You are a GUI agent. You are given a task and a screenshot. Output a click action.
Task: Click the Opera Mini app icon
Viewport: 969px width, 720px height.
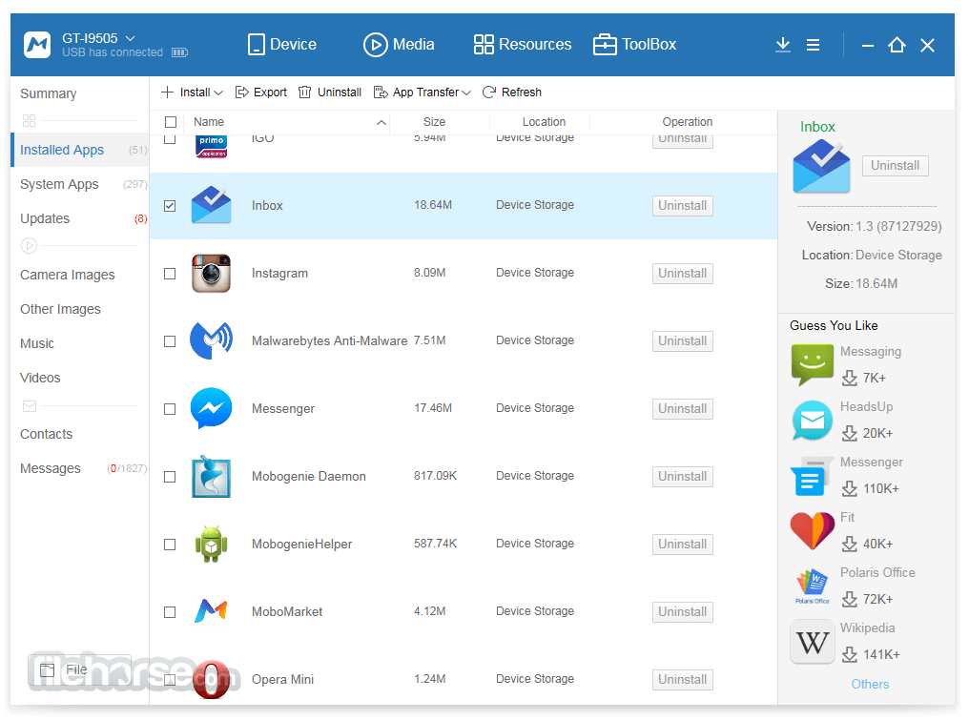coord(212,679)
